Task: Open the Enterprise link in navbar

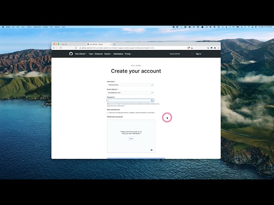Action: pos(98,54)
